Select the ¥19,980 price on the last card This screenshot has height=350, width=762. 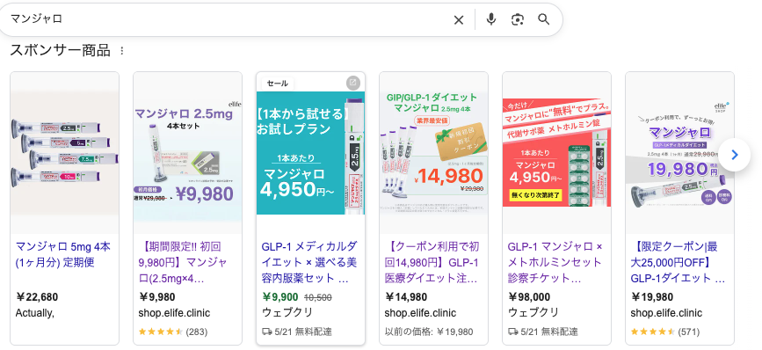tap(652, 297)
